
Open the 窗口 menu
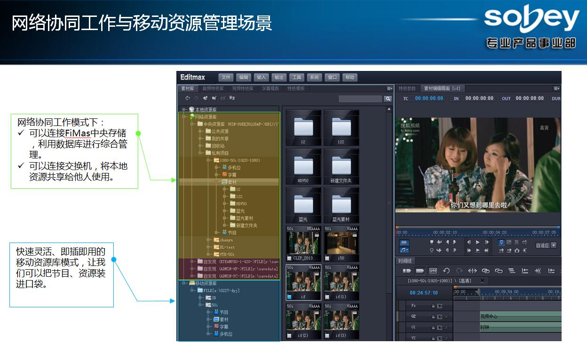(333, 78)
